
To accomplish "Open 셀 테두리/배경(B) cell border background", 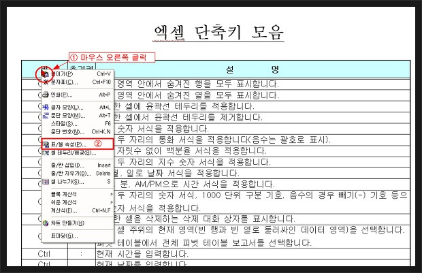I will [78, 153].
